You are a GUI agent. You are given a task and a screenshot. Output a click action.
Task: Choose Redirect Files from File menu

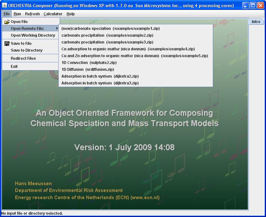(x=30, y=58)
